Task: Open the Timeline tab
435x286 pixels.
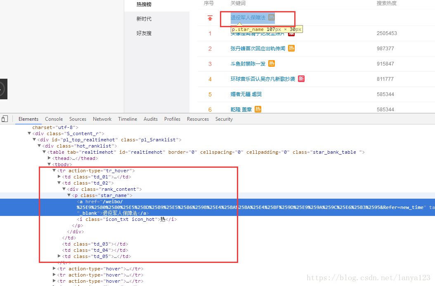Action: (x=128, y=119)
